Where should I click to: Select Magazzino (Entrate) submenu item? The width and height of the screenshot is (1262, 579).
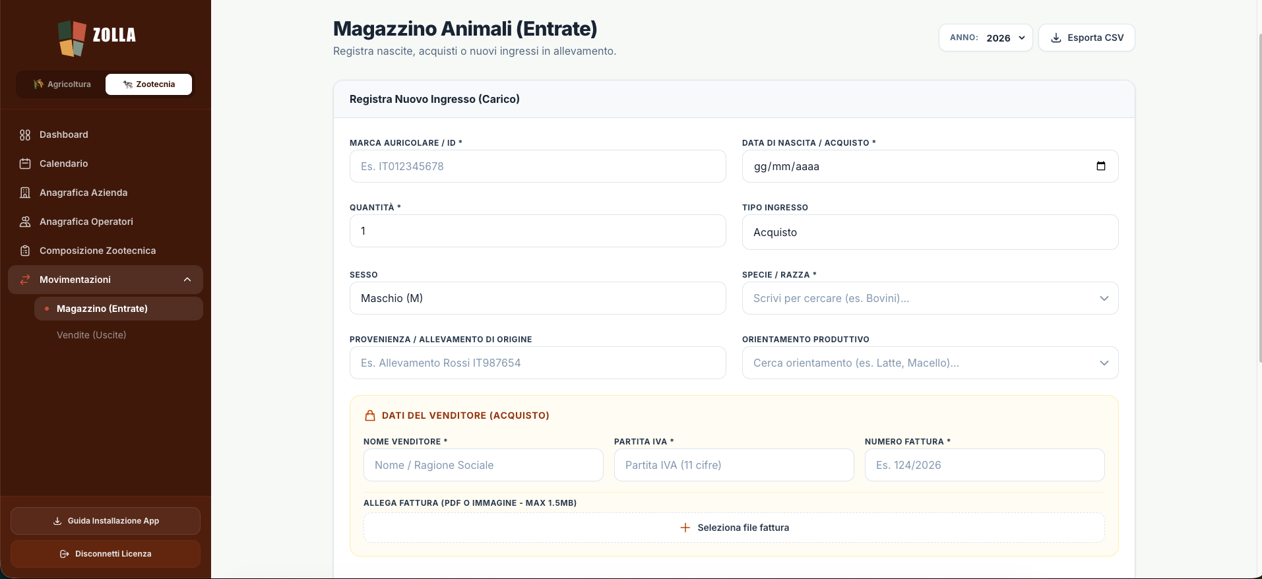119,309
